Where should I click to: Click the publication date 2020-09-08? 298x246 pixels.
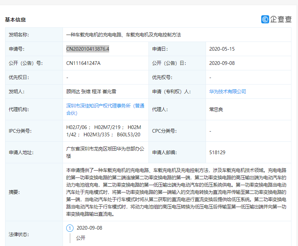(x=221, y=63)
